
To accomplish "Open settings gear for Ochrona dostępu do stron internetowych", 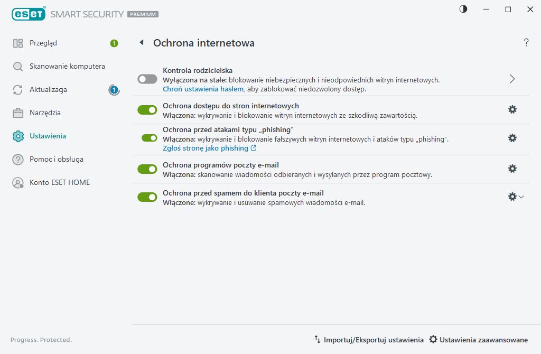I will [512, 109].
